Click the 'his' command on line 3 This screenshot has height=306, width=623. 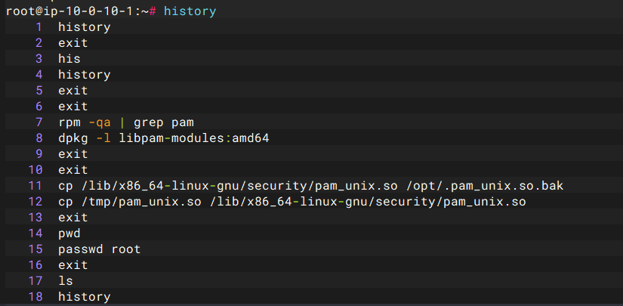click(x=69, y=59)
